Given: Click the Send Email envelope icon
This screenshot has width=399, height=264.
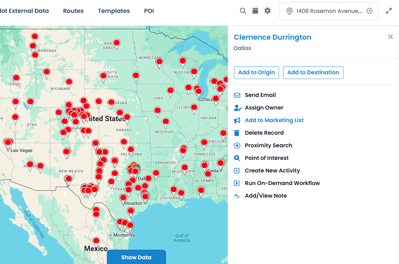Looking at the screenshot, I should (237, 95).
